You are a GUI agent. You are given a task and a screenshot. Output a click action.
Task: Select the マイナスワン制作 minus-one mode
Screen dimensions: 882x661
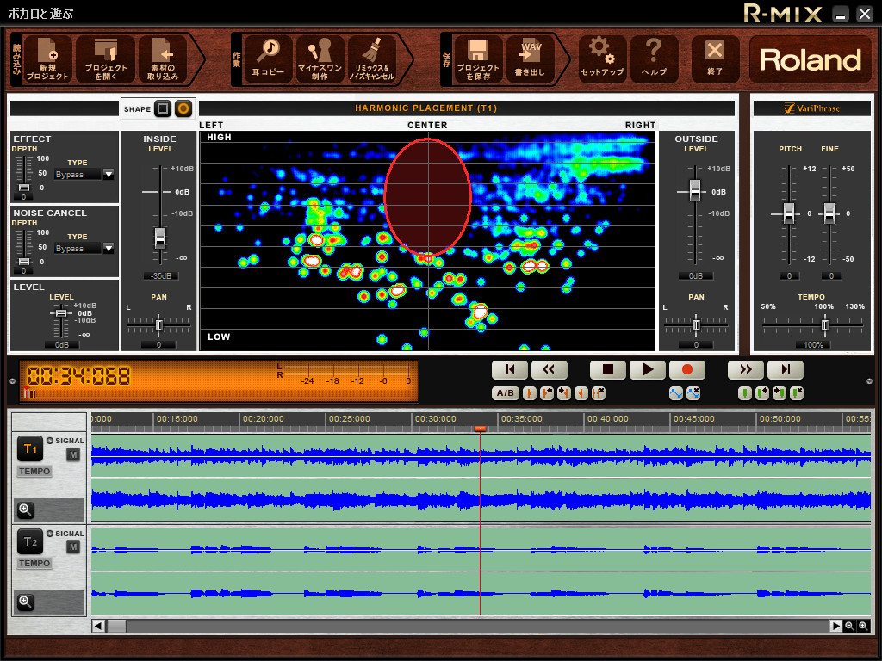pos(320,59)
